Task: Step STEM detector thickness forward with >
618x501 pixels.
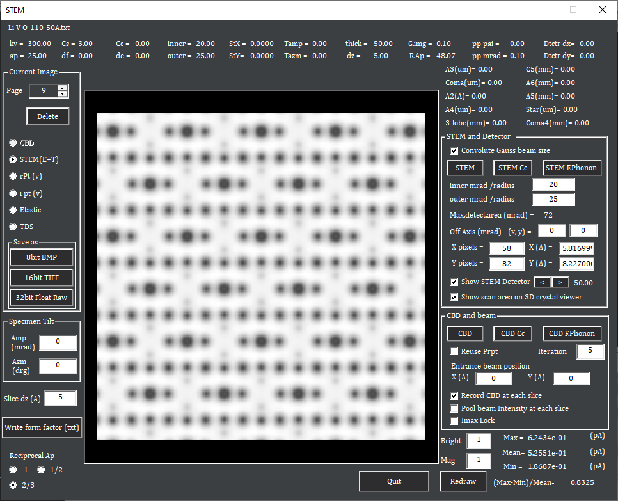Action: 560,282
